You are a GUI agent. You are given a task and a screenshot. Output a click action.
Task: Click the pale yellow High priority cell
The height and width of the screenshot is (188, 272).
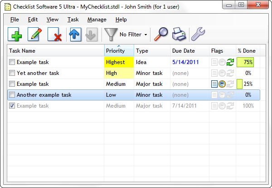pyautogui.click(x=119, y=73)
